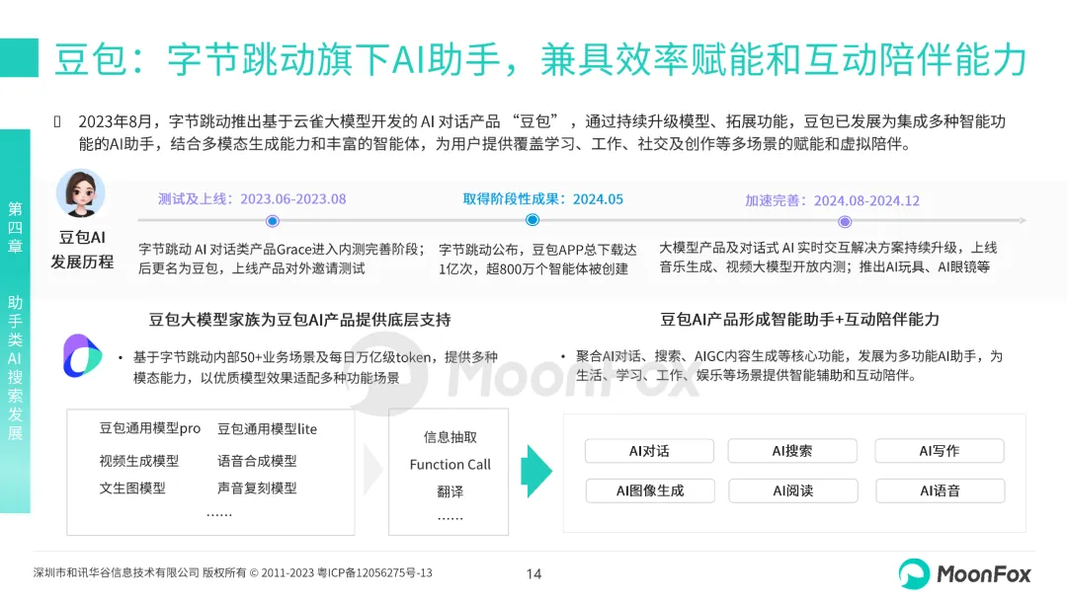Image resolution: width=1067 pixels, height=600 pixels.
Task: Click text 字节跳动 AI 对话类产品Grace进入内测
Action: coord(283,259)
